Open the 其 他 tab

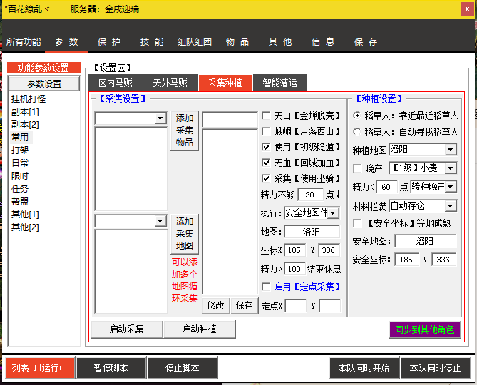[280, 41]
